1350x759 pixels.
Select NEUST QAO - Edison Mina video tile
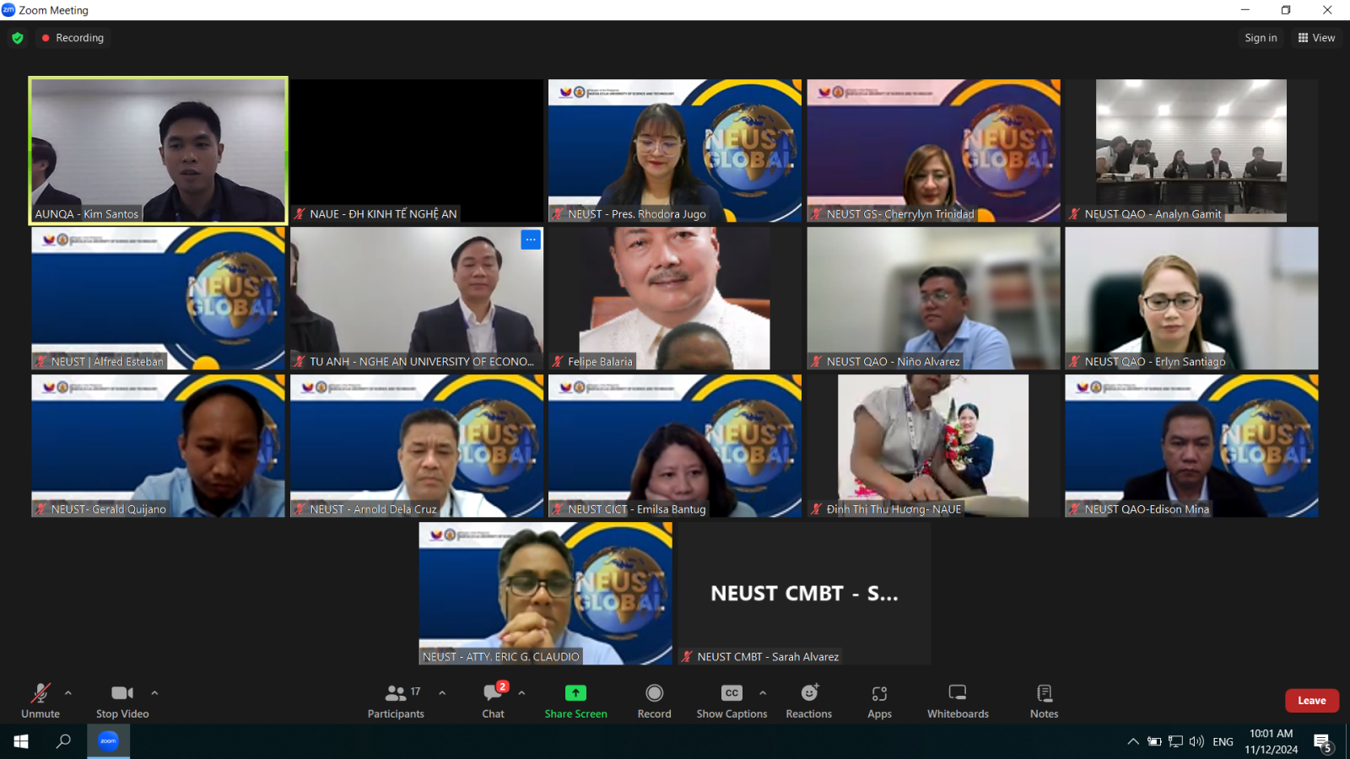tap(1191, 446)
